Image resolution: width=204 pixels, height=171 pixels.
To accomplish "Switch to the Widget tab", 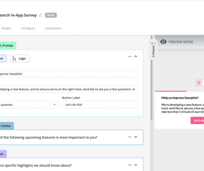I will (x=6, y=28).
